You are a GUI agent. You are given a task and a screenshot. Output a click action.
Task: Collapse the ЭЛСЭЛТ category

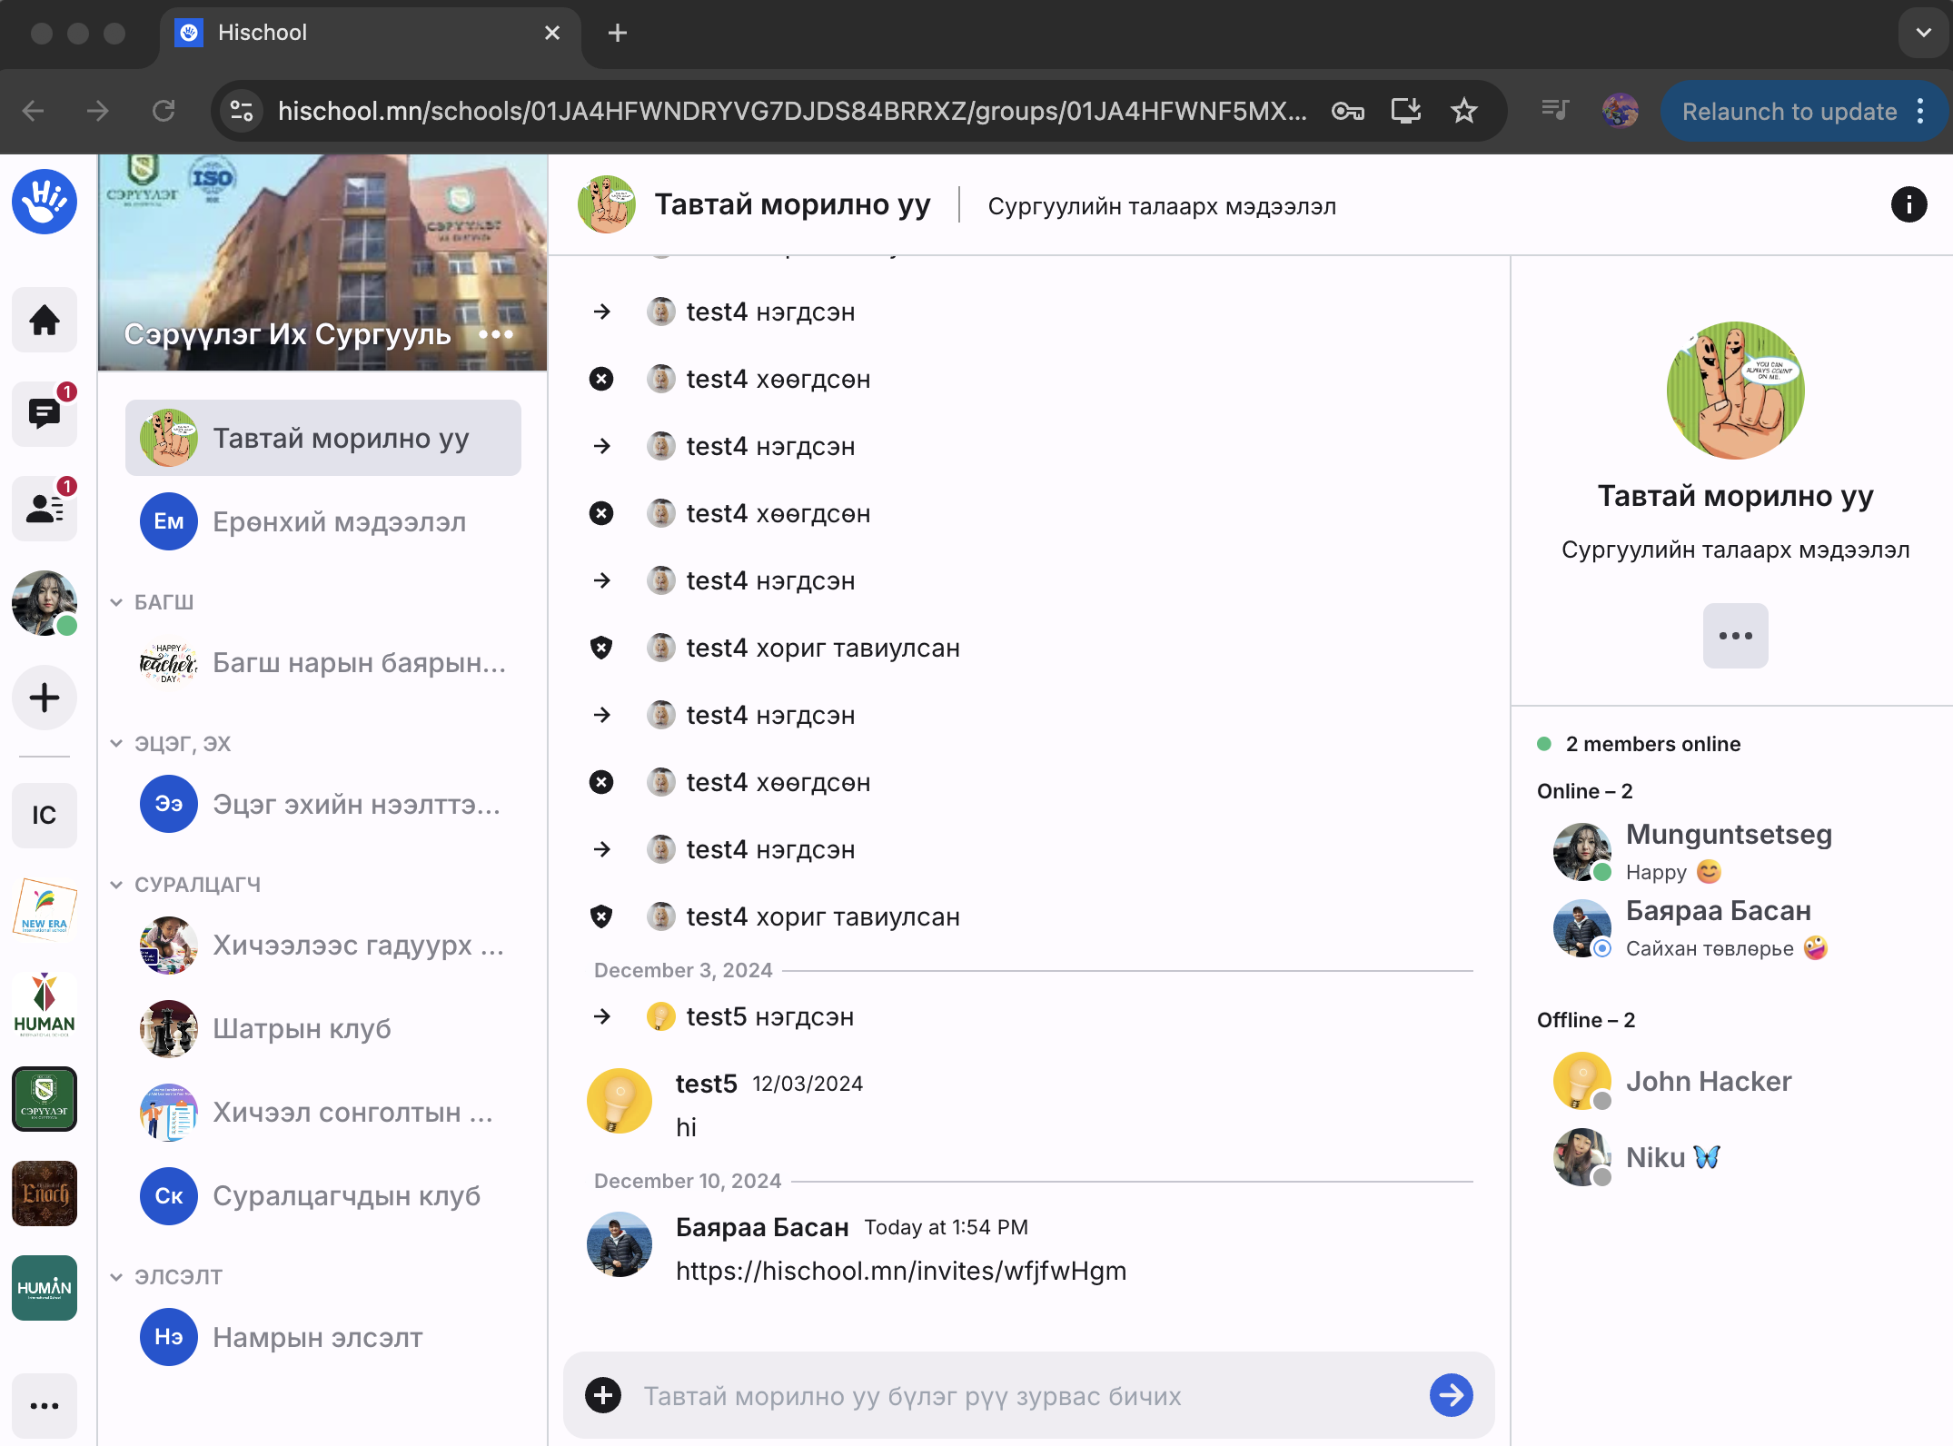coord(116,1277)
